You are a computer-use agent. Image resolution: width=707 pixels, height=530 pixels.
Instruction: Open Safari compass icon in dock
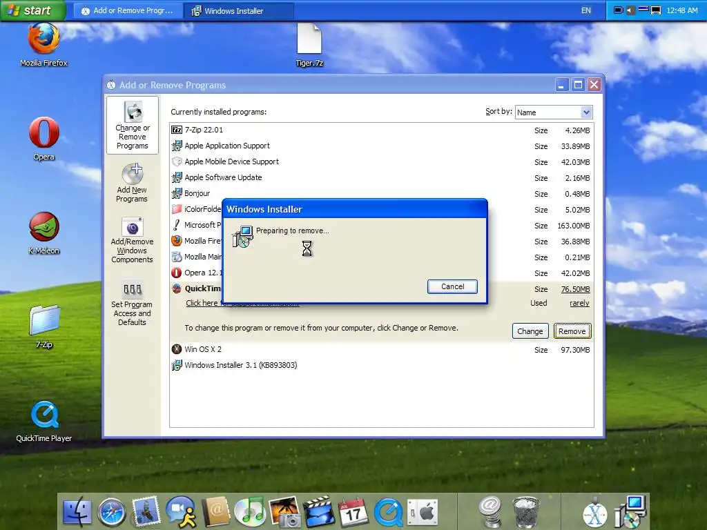[111, 513]
